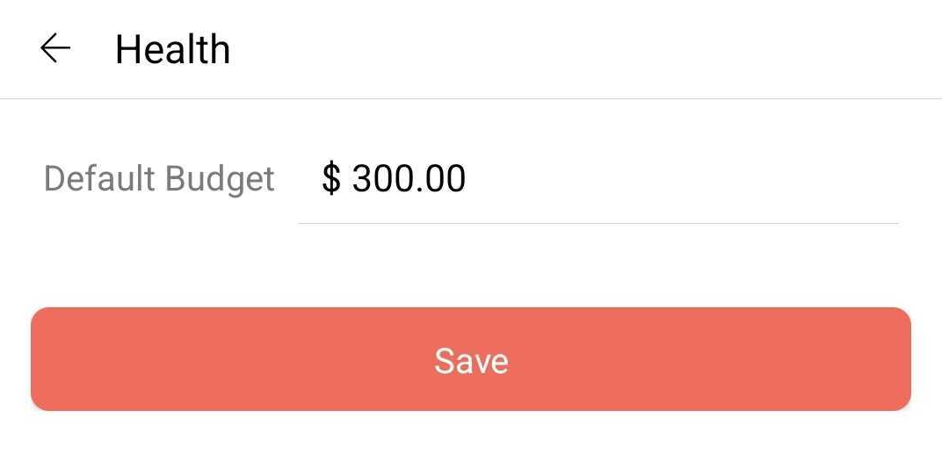Focus the Default Budget amount field

pyautogui.click(x=598, y=180)
